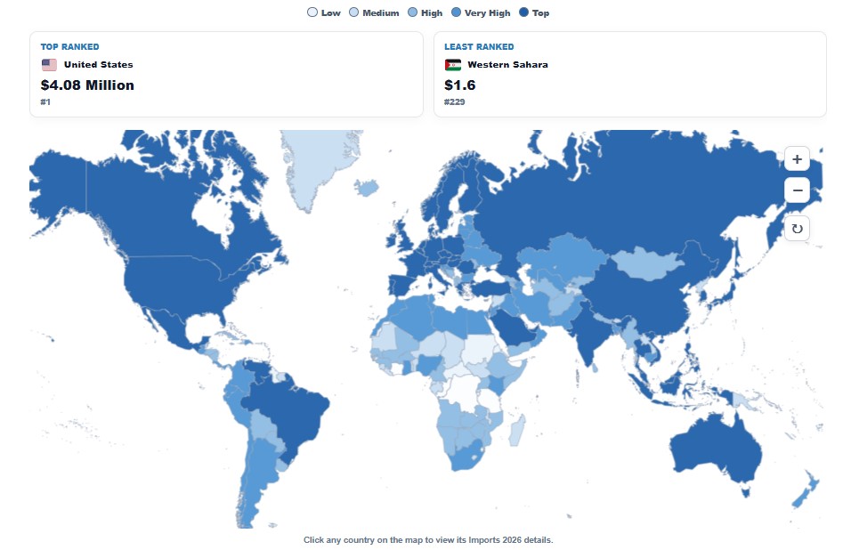851x550 pixels.
Task: Select Madagascar on the map
Action: (x=517, y=430)
